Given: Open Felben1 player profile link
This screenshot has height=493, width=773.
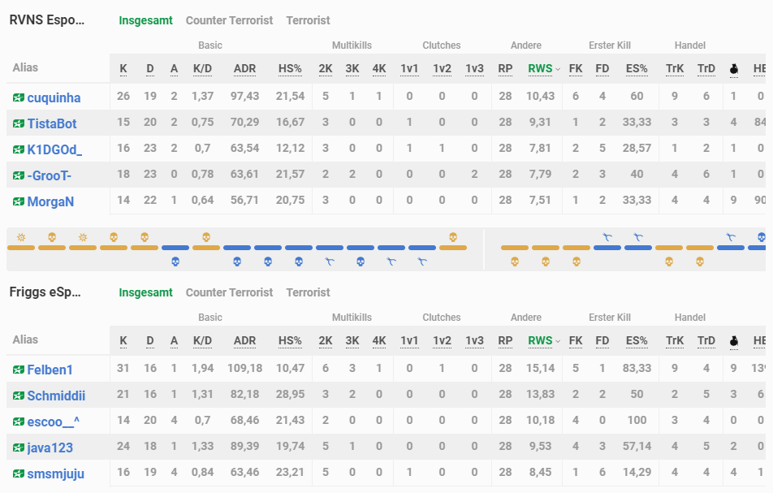Looking at the screenshot, I should pos(50,370).
